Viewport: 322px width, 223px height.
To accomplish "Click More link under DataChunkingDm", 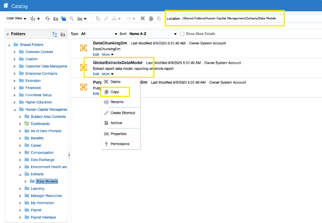I will coord(107,55).
